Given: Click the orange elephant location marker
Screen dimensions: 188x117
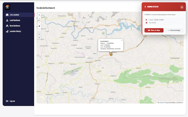Looking at the screenshot, I should pos(111,54).
